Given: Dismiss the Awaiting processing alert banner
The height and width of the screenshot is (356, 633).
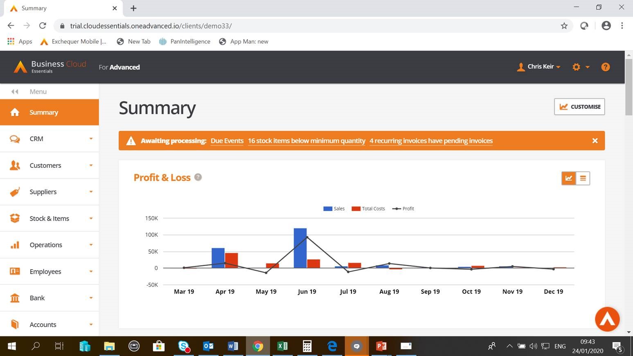Looking at the screenshot, I should 595,141.
